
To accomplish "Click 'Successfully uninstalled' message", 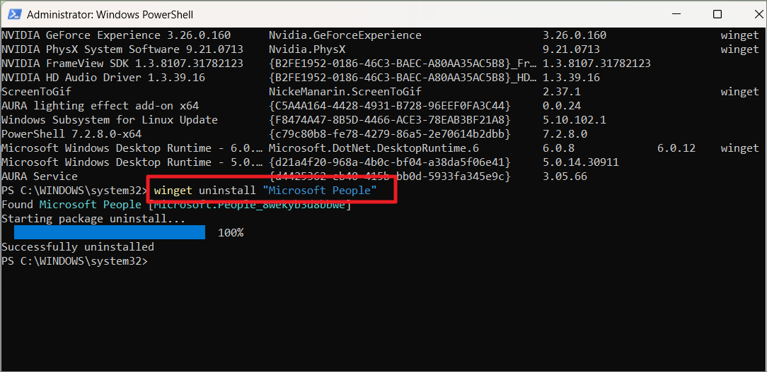I will 78,247.
